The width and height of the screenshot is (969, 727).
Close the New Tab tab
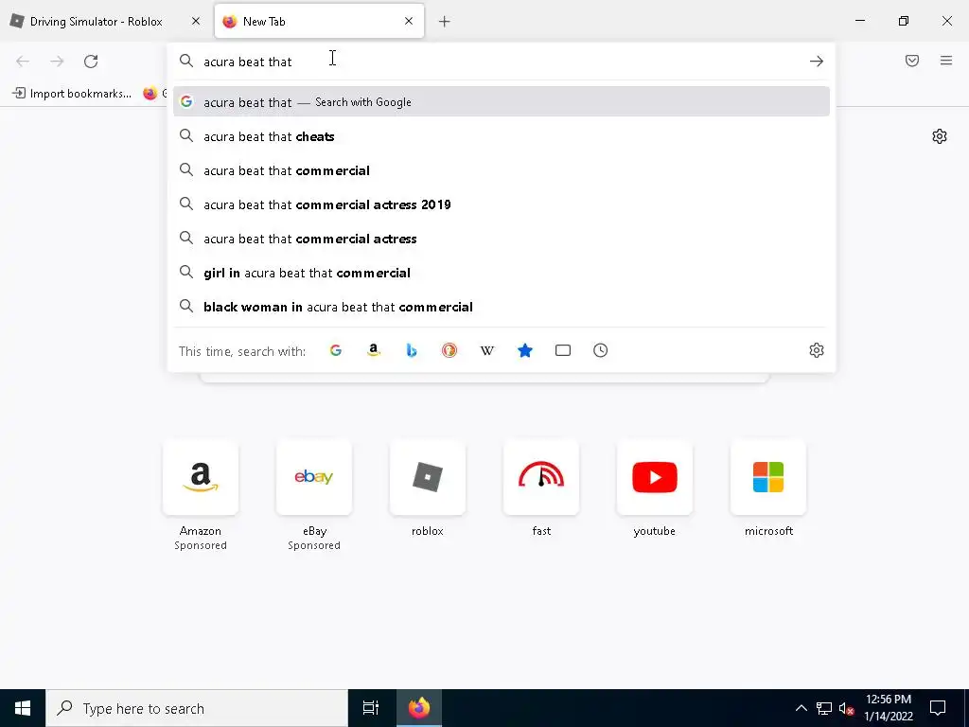pyautogui.click(x=409, y=21)
